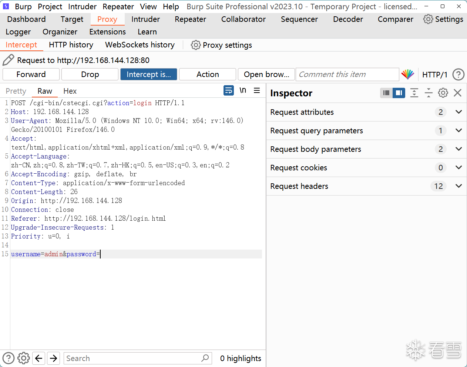
Task: Toggle show non-printable characters \n icon
Action: click(243, 90)
